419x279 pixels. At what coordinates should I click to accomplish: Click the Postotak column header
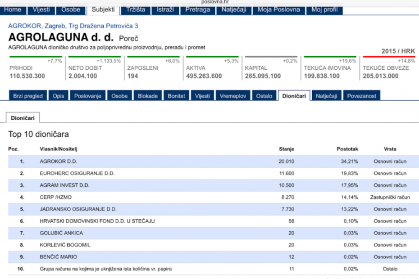347,149
